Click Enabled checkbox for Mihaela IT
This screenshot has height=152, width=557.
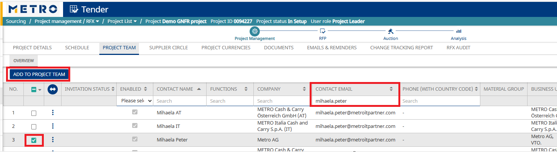coord(135,126)
